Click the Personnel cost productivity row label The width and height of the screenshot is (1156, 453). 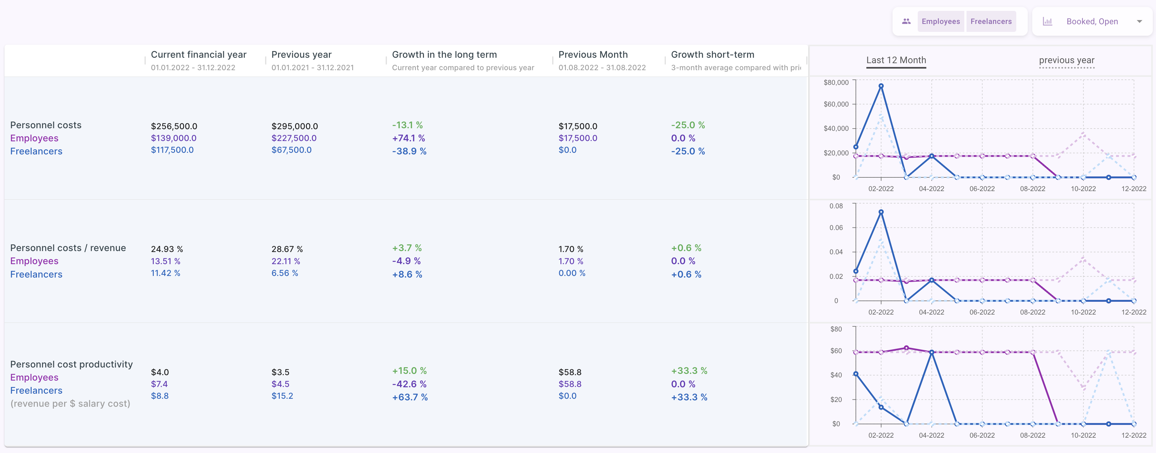(x=71, y=364)
